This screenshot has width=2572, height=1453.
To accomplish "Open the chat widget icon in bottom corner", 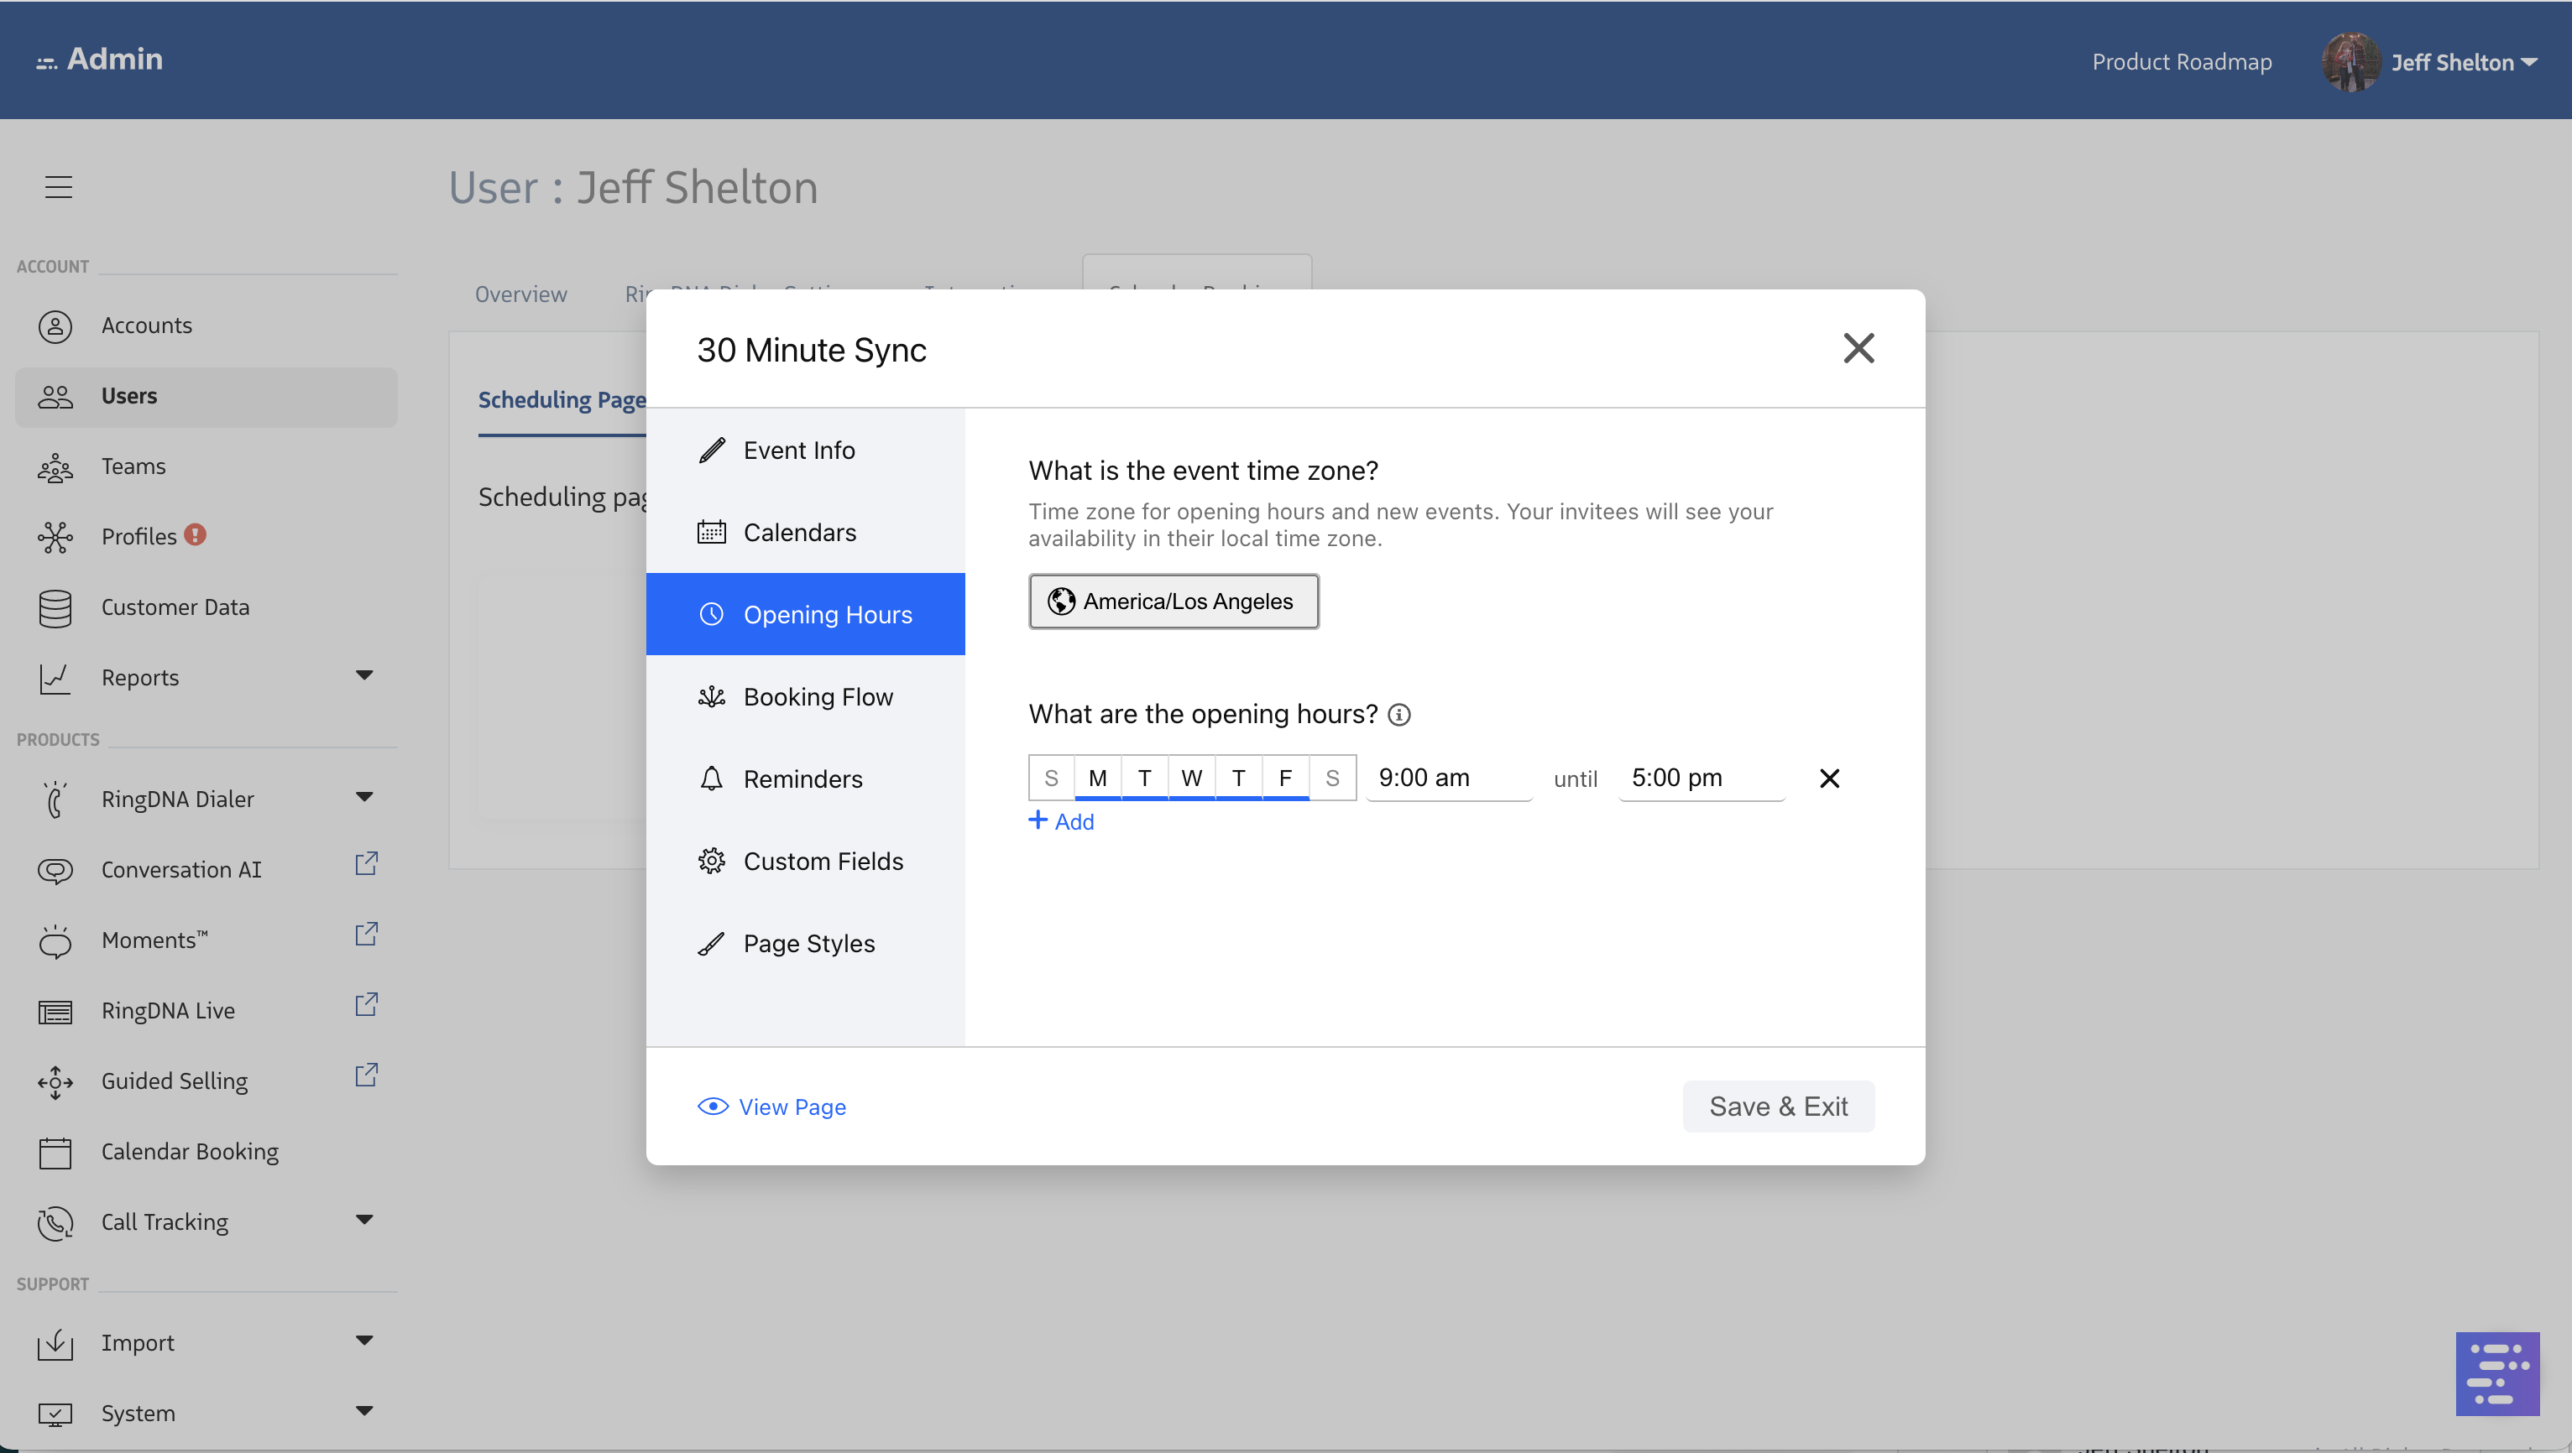I will coord(2496,1373).
